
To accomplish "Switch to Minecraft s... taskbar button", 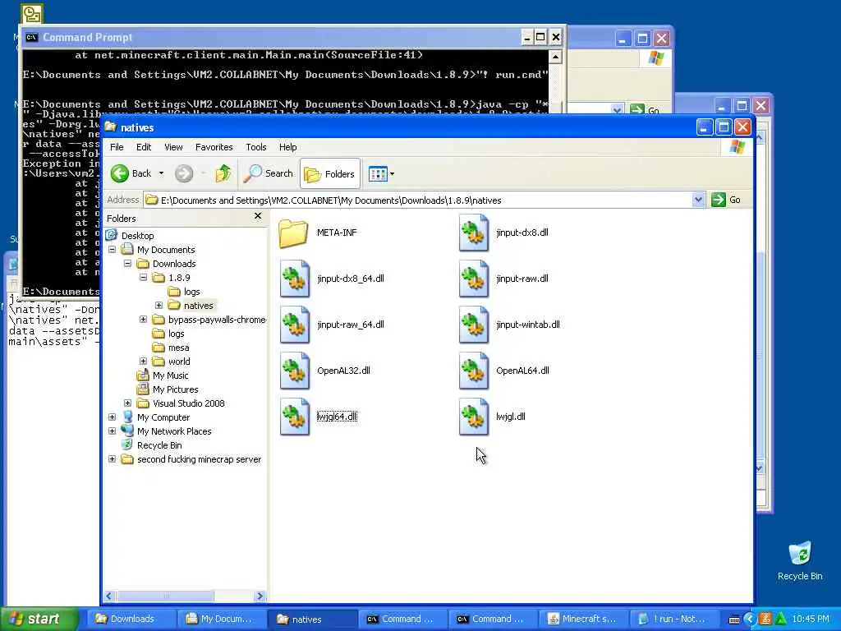I will [582, 619].
